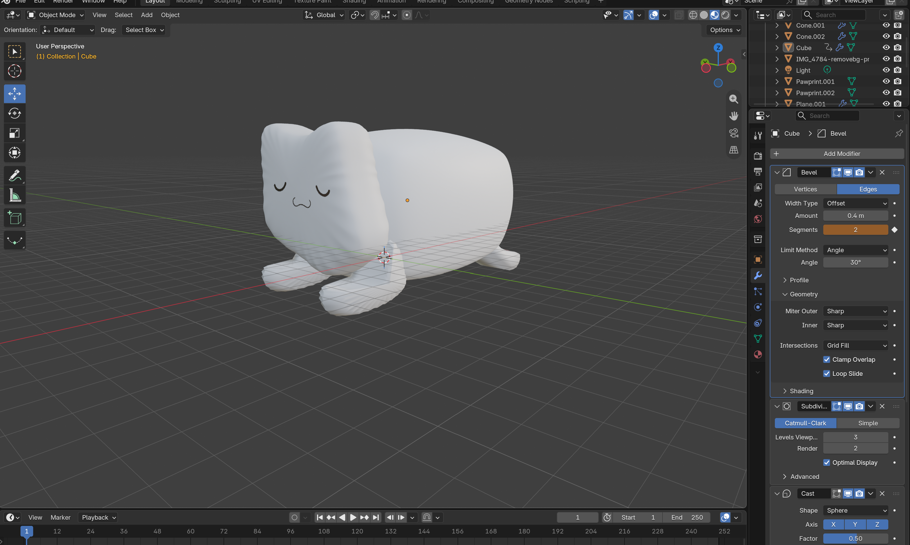Screen dimensions: 910x545
Task: Switch to Wireframe viewport shading
Action: point(693,15)
